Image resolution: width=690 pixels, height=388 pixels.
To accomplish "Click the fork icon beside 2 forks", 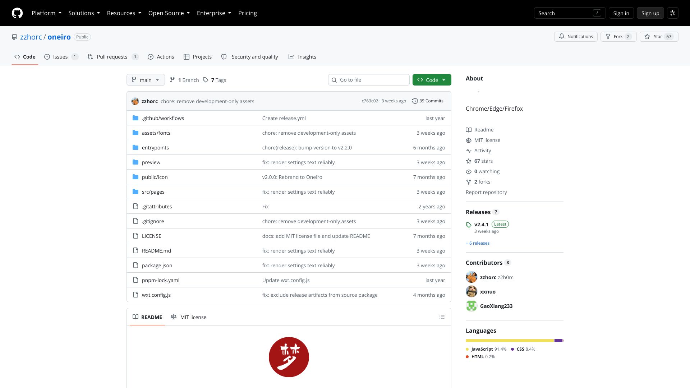I will tap(469, 182).
